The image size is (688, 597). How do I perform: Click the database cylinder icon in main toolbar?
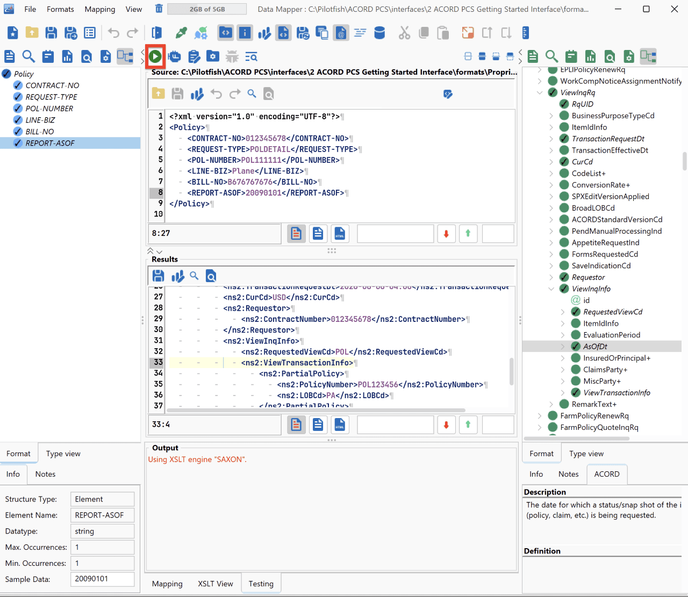379,33
